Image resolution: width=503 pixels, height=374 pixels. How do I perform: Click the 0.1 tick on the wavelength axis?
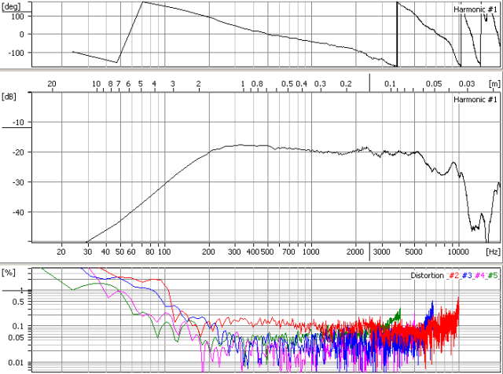tap(390, 83)
